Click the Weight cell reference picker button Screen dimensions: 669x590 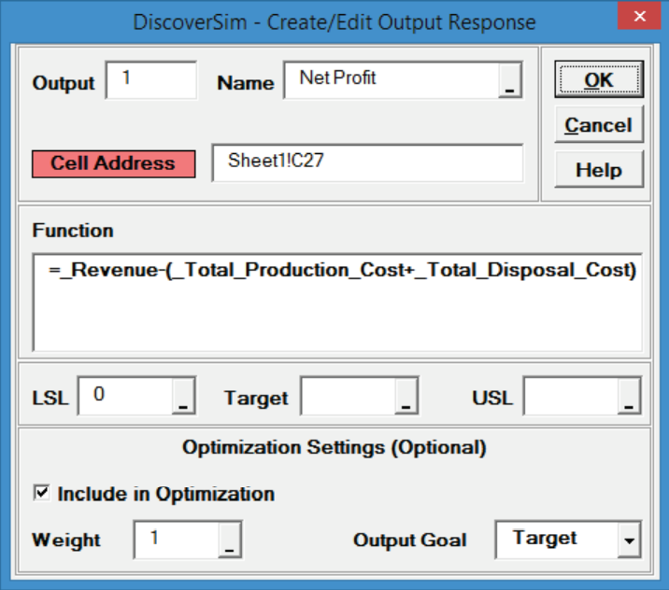(230, 540)
